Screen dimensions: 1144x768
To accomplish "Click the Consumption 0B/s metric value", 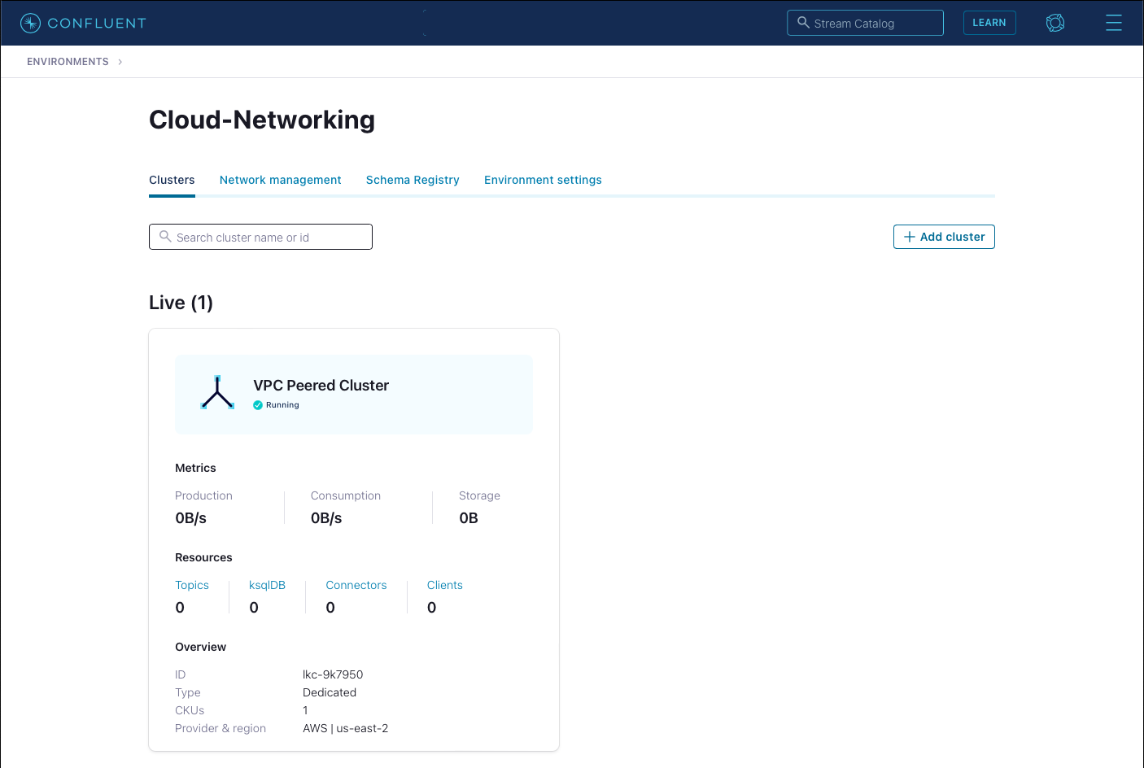I will (x=326, y=518).
